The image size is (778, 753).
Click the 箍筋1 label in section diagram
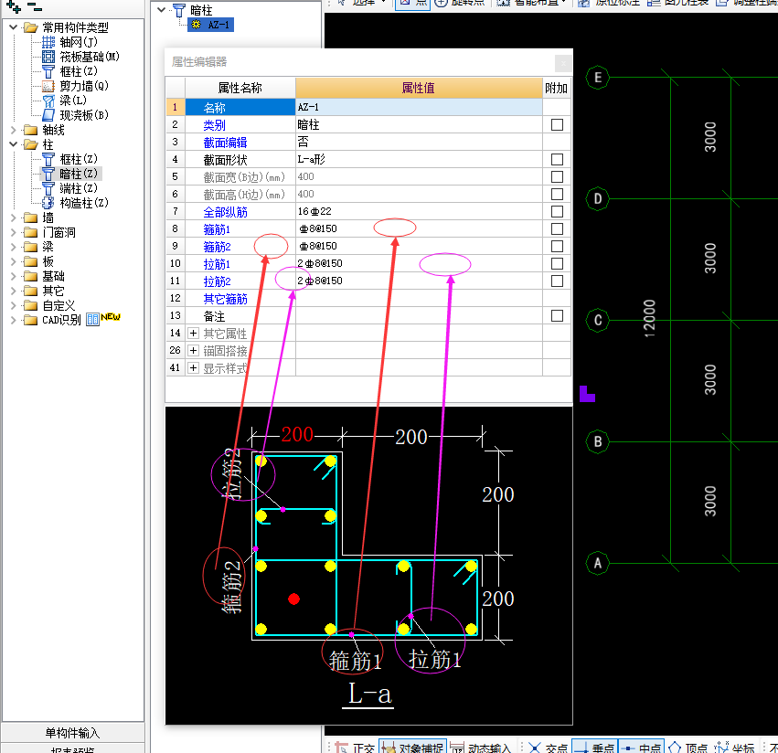click(x=356, y=661)
